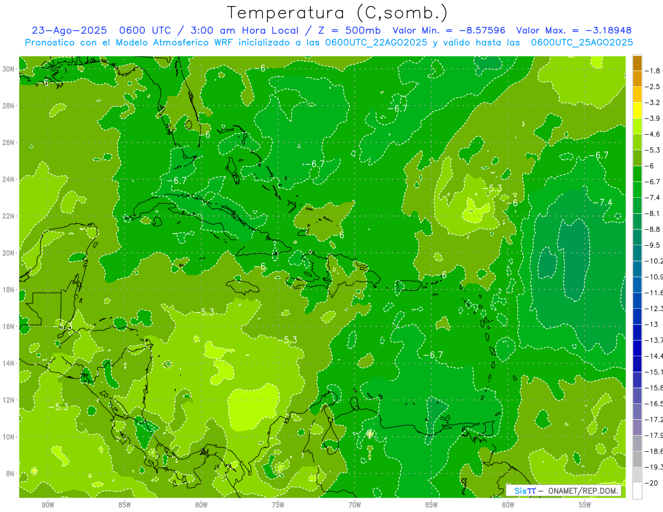The height and width of the screenshot is (512, 663).
Task: Click the 26N latitude axis label
Action: tap(8, 142)
